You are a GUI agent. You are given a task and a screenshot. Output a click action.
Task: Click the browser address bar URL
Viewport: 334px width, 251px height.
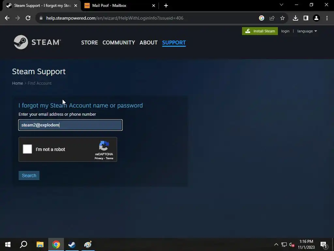coord(114,18)
